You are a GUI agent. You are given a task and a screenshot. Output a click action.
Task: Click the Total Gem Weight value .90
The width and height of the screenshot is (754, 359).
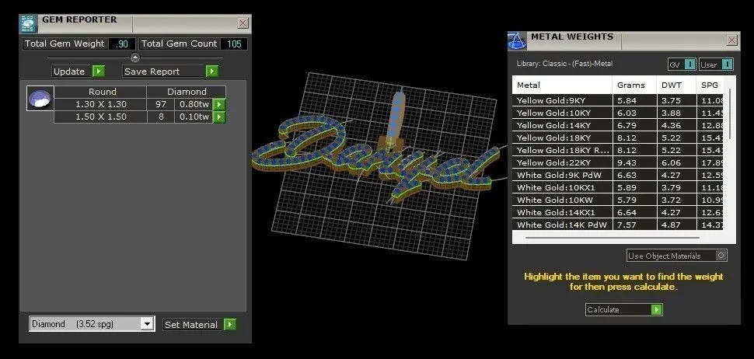click(x=122, y=44)
